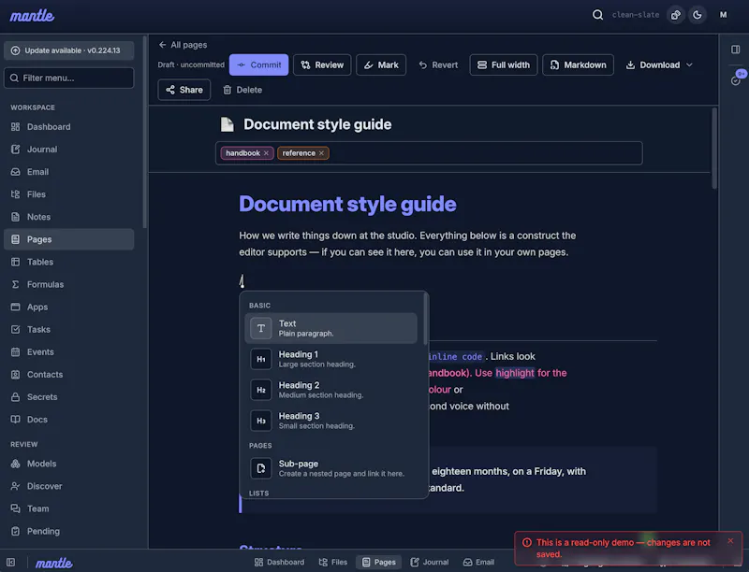Screen dimensions: 749x572
Task: Remove the handbook tag
Action: [x=266, y=153]
